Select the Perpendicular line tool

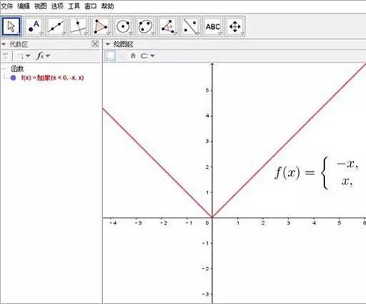point(79,27)
